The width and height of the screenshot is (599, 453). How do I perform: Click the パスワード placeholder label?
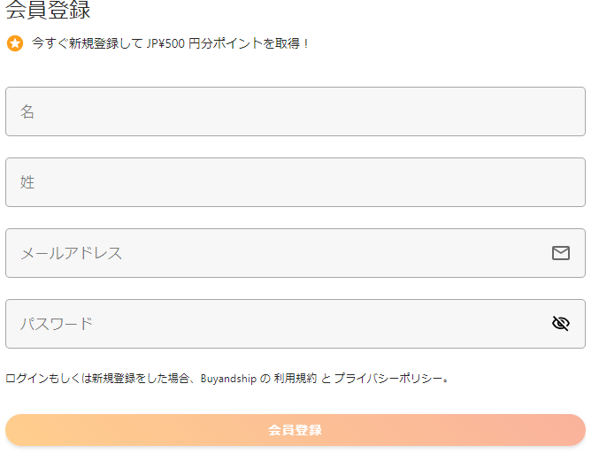[x=57, y=324]
